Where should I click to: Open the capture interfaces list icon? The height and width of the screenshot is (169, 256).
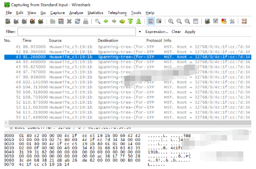pyautogui.click(x=8, y=21)
